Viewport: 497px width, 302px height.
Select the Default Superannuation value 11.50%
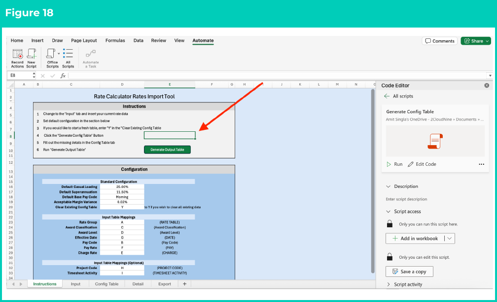pyautogui.click(x=122, y=192)
